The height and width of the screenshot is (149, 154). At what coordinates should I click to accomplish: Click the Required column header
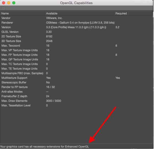(x=121, y=13)
